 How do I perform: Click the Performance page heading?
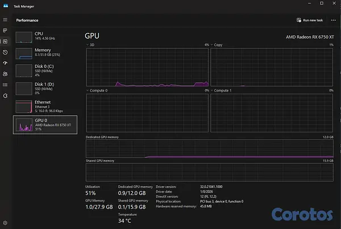pos(27,20)
